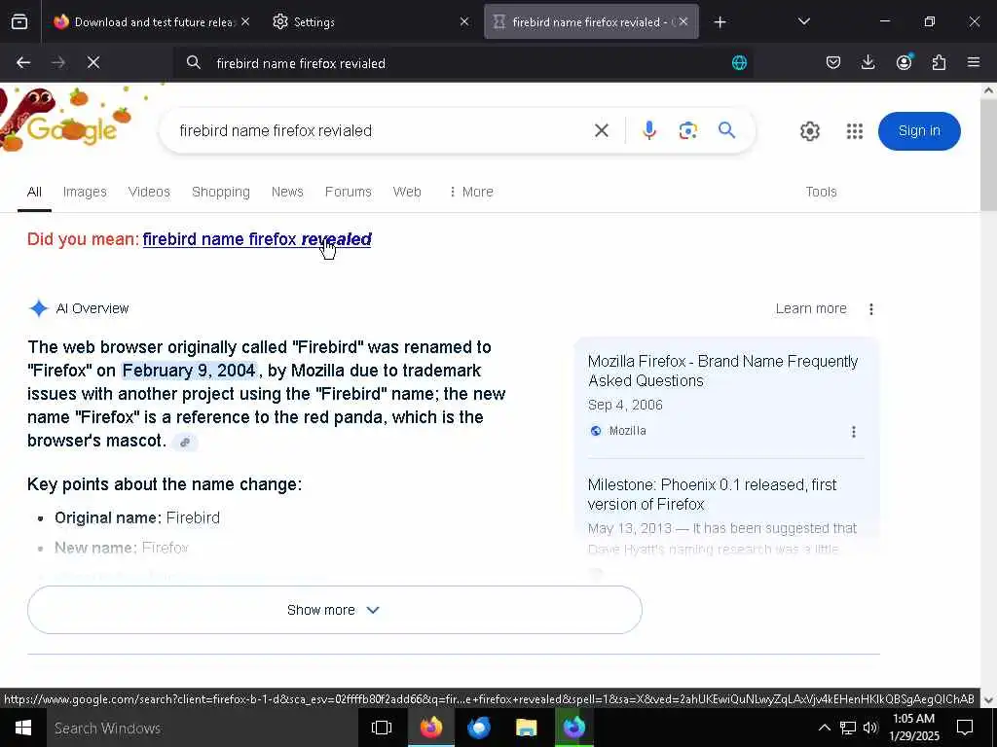Open Firefox from the taskbar
The image size is (997, 747).
430,728
